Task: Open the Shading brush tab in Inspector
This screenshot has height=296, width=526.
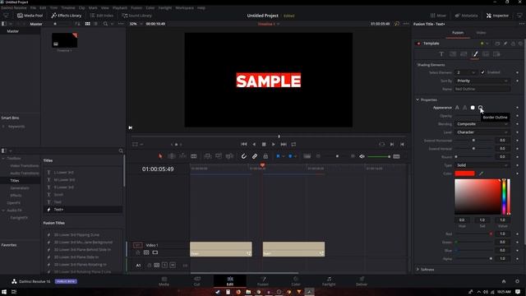Action: 475,54
